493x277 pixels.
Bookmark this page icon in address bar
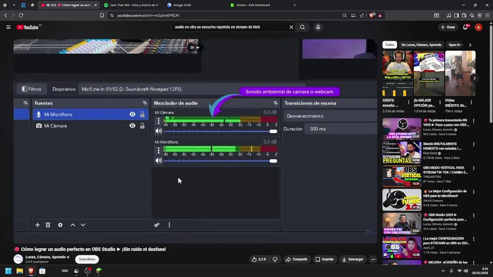coord(102,15)
